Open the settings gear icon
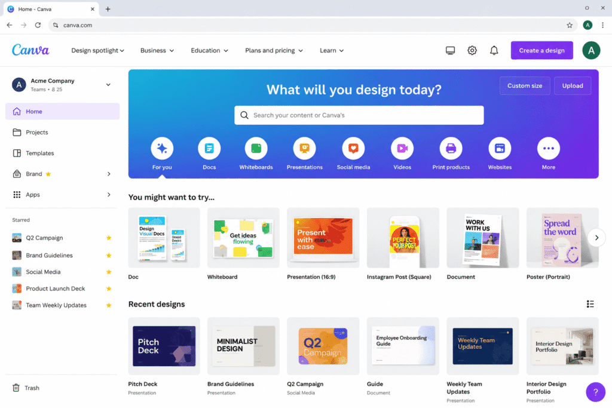Image resolution: width=612 pixels, height=408 pixels. click(x=472, y=50)
